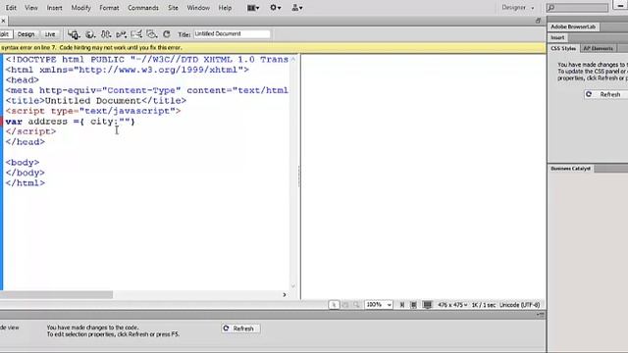Click Check Browser Compatibility icon
The height and width of the screenshot is (353, 628).
136,34
